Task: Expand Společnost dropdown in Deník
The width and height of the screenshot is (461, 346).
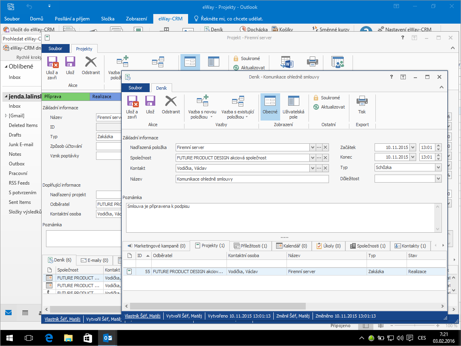Action: (312, 158)
